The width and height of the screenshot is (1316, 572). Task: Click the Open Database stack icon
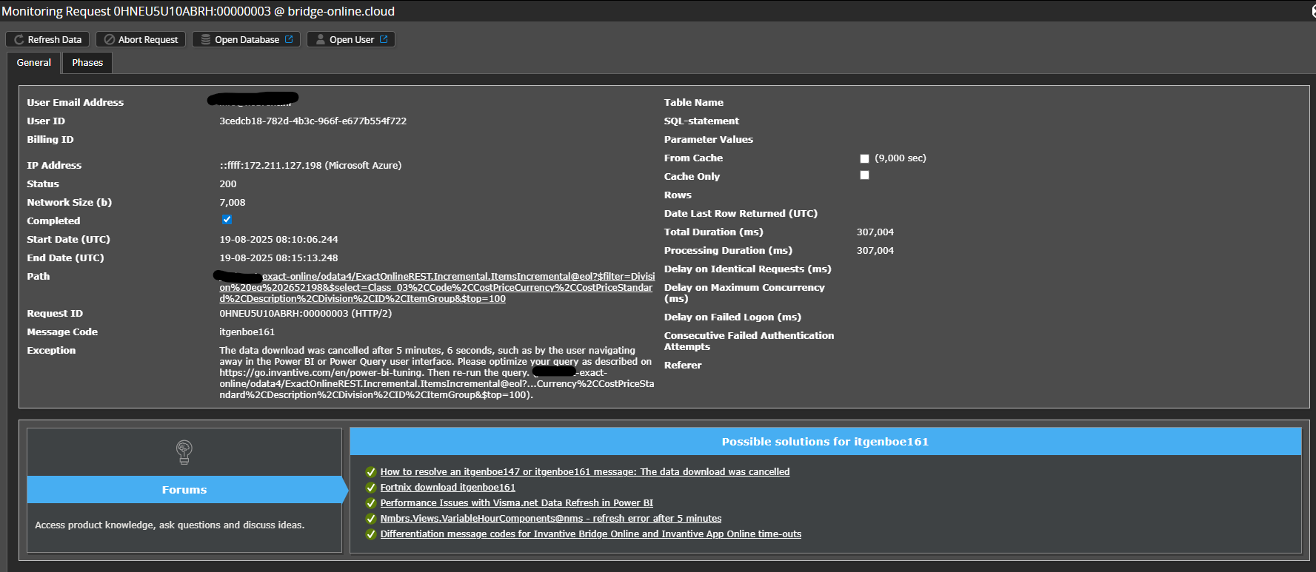[x=206, y=40]
